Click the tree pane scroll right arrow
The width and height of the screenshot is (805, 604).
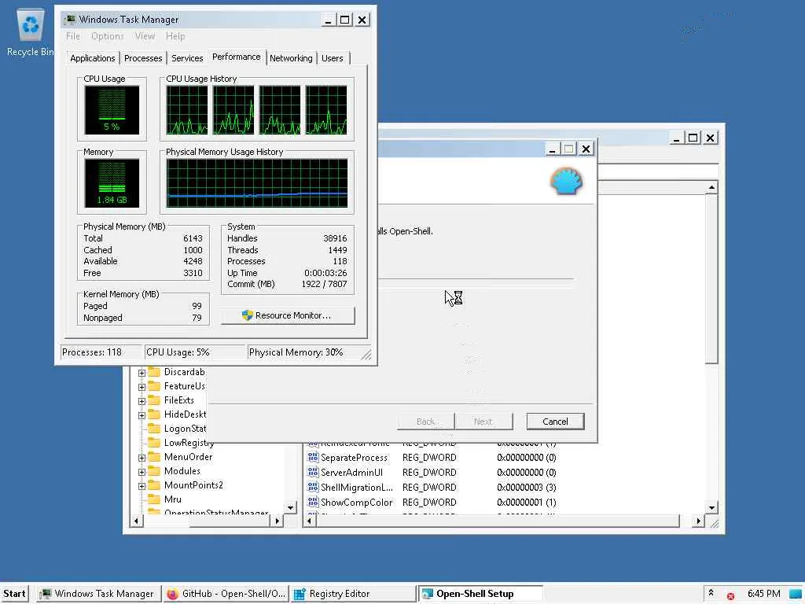pos(278,521)
